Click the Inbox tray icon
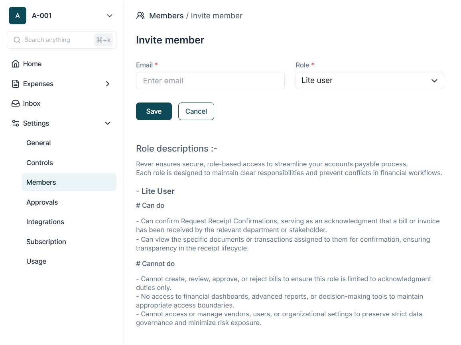This screenshot has width=461, height=345. [16, 103]
